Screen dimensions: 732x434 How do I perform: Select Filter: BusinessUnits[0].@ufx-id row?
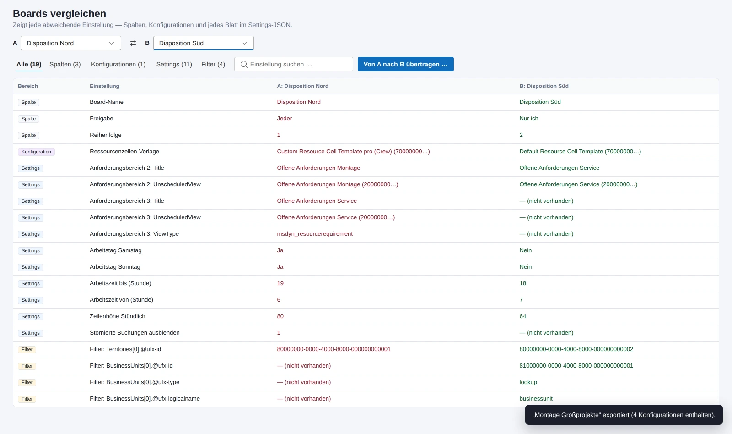click(x=366, y=366)
